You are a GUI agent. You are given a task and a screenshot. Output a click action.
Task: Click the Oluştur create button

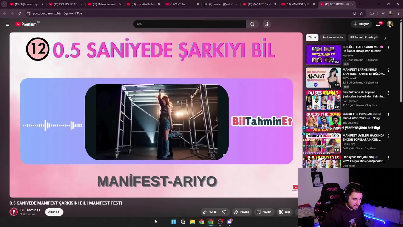[x=361, y=24]
